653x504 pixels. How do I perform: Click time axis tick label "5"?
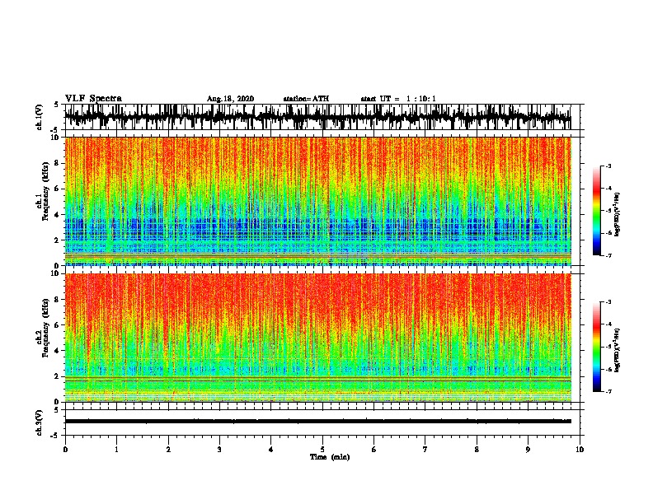coord(322,450)
